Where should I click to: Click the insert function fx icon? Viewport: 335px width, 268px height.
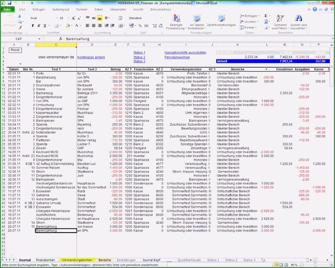coord(61,39)
